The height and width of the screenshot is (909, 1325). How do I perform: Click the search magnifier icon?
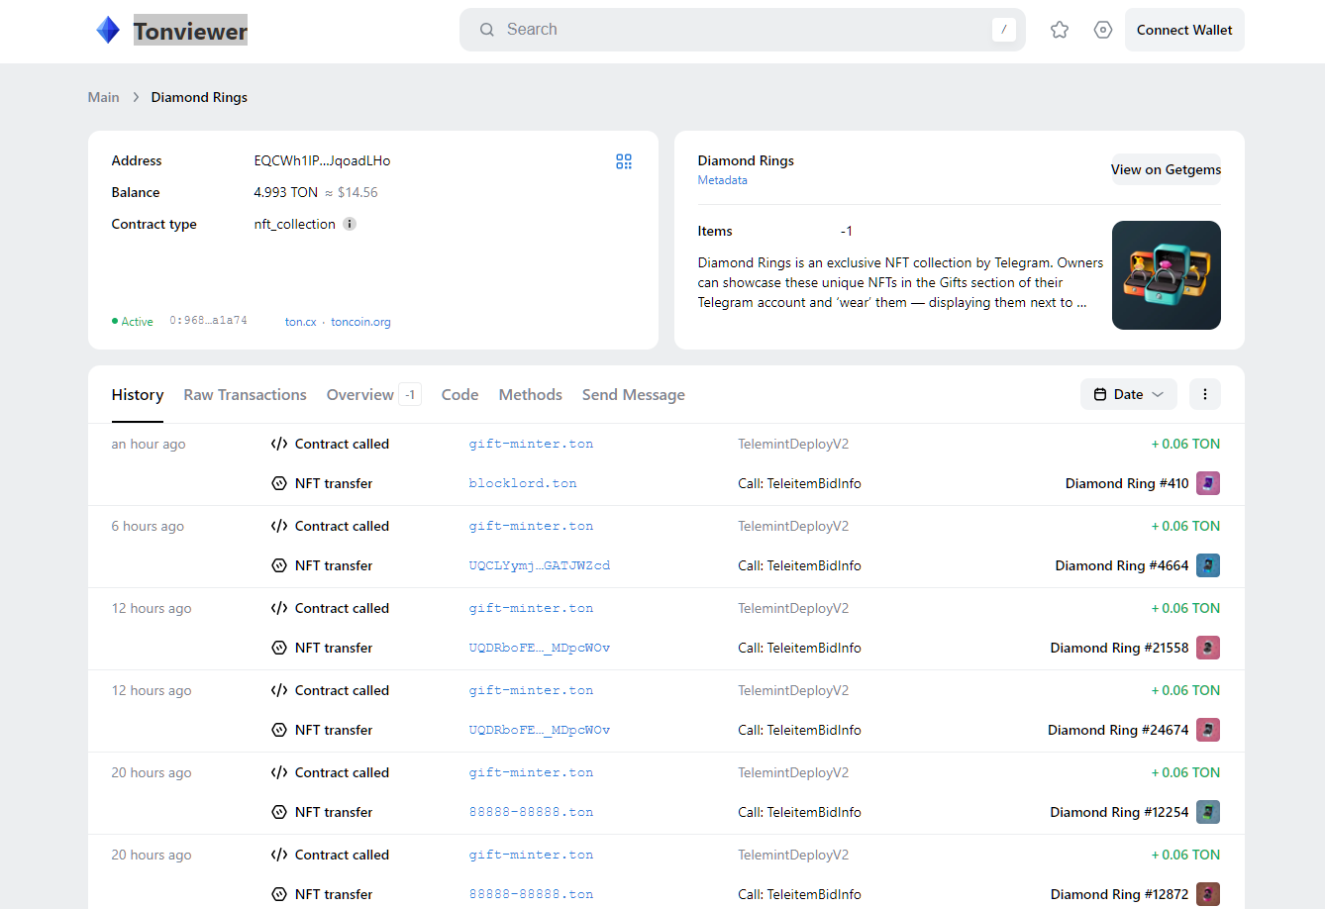[487, 30]
